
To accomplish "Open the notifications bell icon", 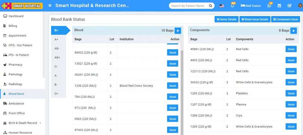I will click(232, 6).
